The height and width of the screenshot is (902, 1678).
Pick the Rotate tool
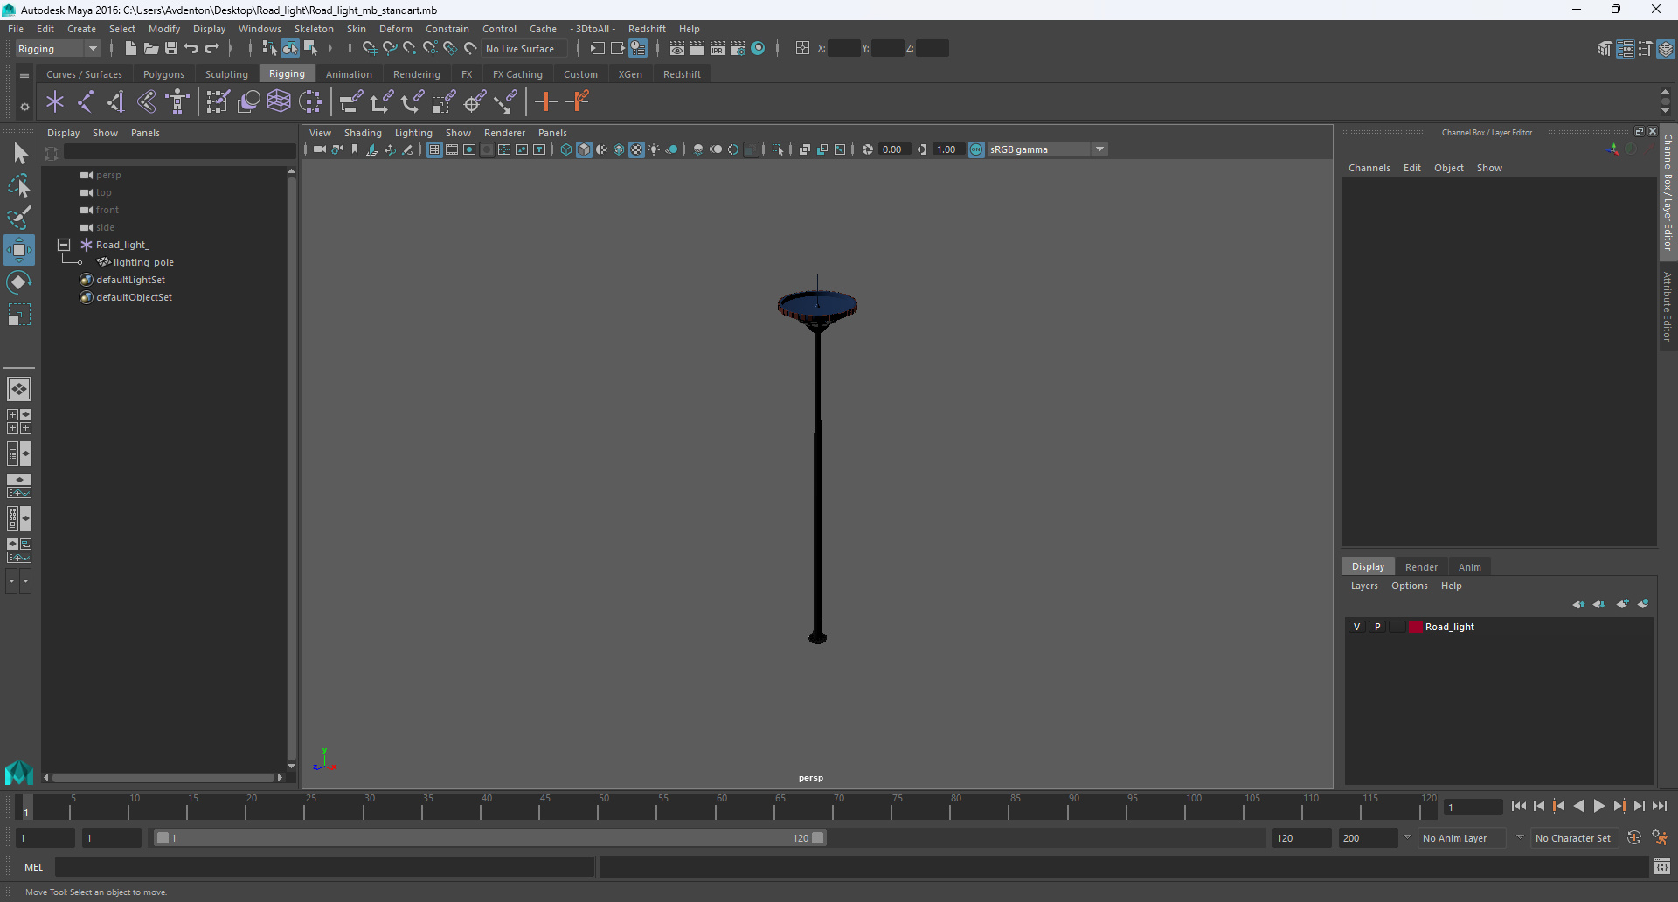coord(19,282)
